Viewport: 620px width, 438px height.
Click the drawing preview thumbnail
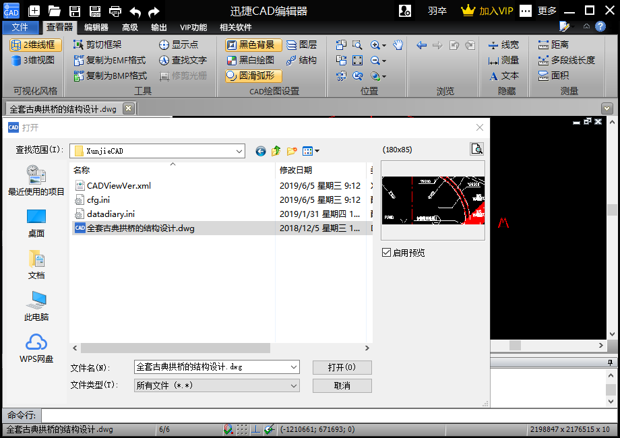point(433,200)
